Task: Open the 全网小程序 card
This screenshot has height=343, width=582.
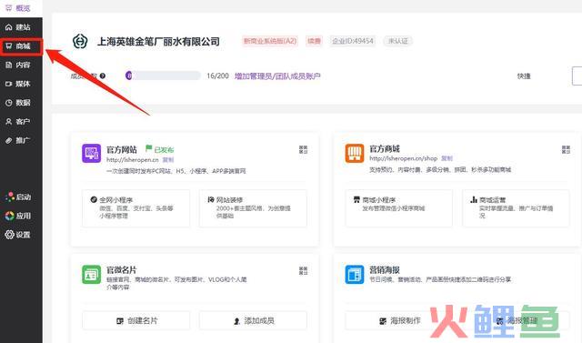Action: pyautogui.click(x=135, y=207)
